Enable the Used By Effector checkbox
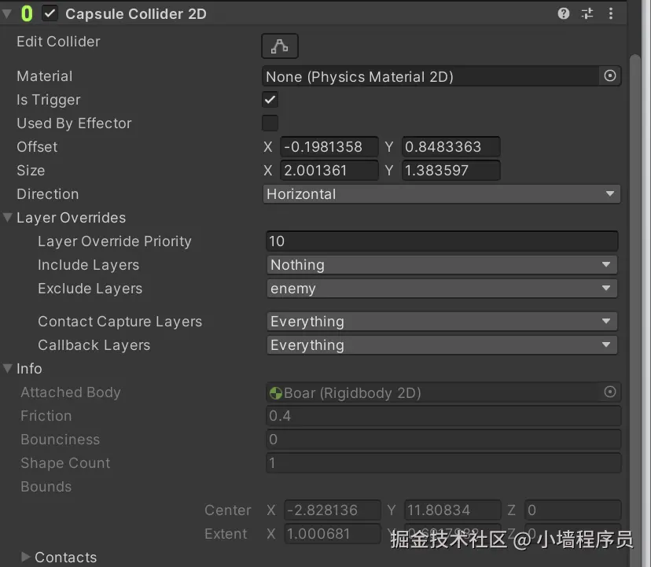Image resolution: width=651 pixels, height=567 pixels. (269, 123)
